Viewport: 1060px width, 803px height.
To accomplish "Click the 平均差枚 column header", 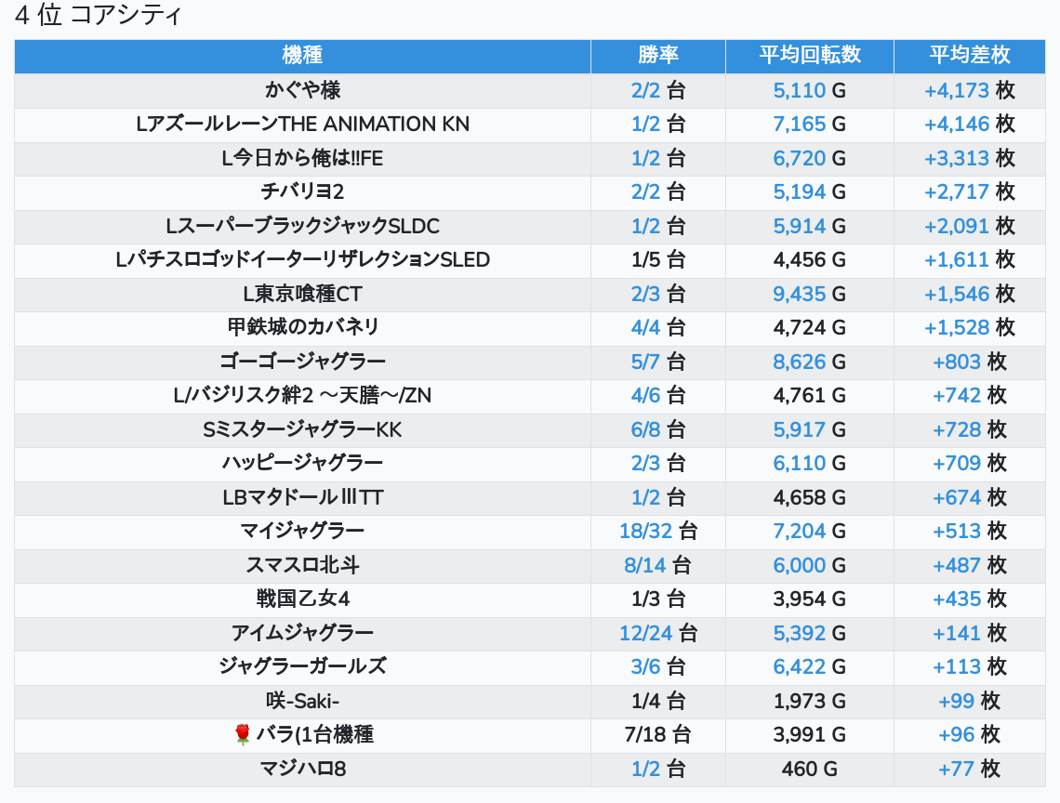I will pos(970,55).
